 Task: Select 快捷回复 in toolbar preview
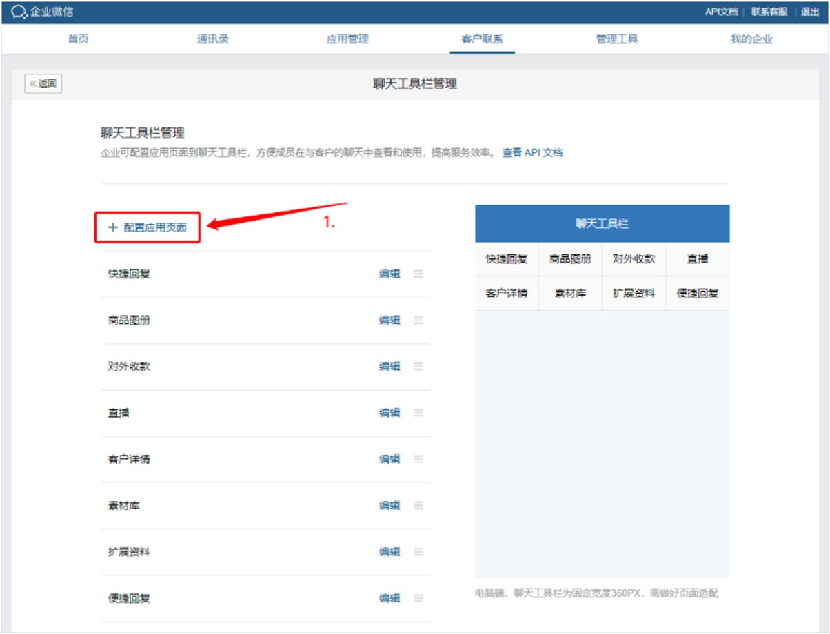coord(507,259)
